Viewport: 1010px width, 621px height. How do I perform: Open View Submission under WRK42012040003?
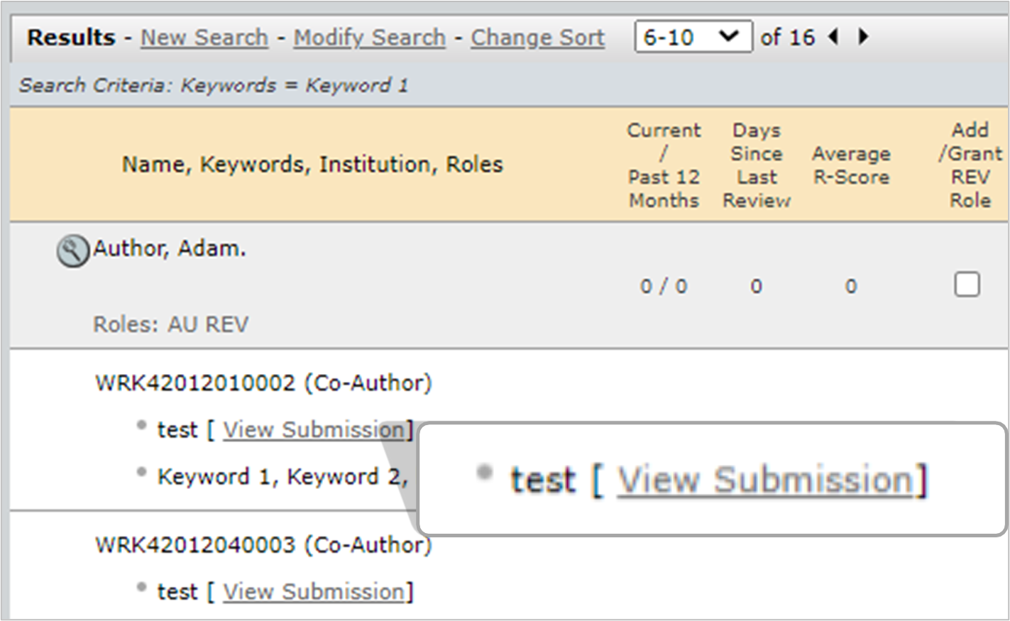313,592
